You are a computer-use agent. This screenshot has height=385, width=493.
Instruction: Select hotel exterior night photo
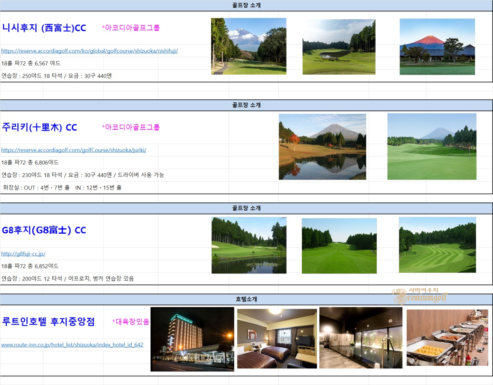[193, 339]
